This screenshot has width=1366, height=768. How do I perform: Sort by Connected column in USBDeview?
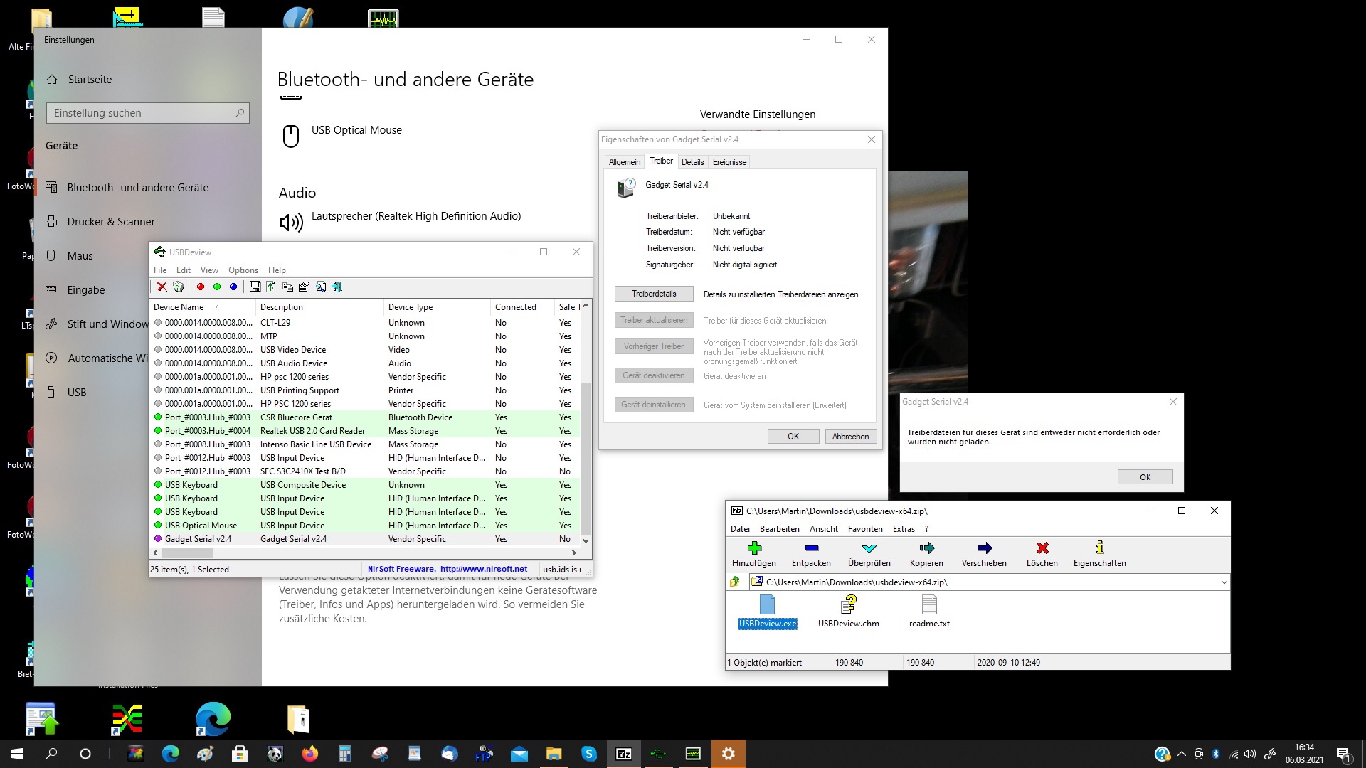522,307
